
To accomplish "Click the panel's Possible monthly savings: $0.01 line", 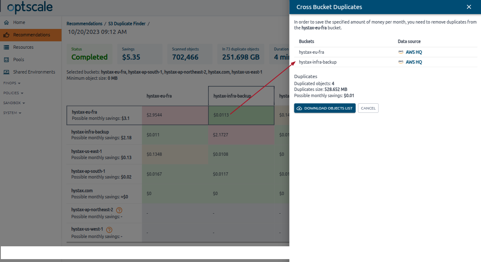I will pos(324,95).
